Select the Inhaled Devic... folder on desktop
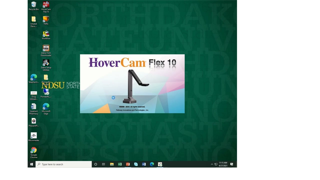 [34, 22]
